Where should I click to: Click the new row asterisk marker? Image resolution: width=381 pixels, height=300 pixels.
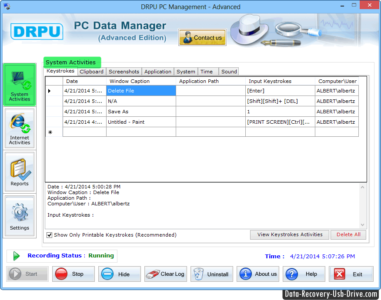(x=50, y=132)
